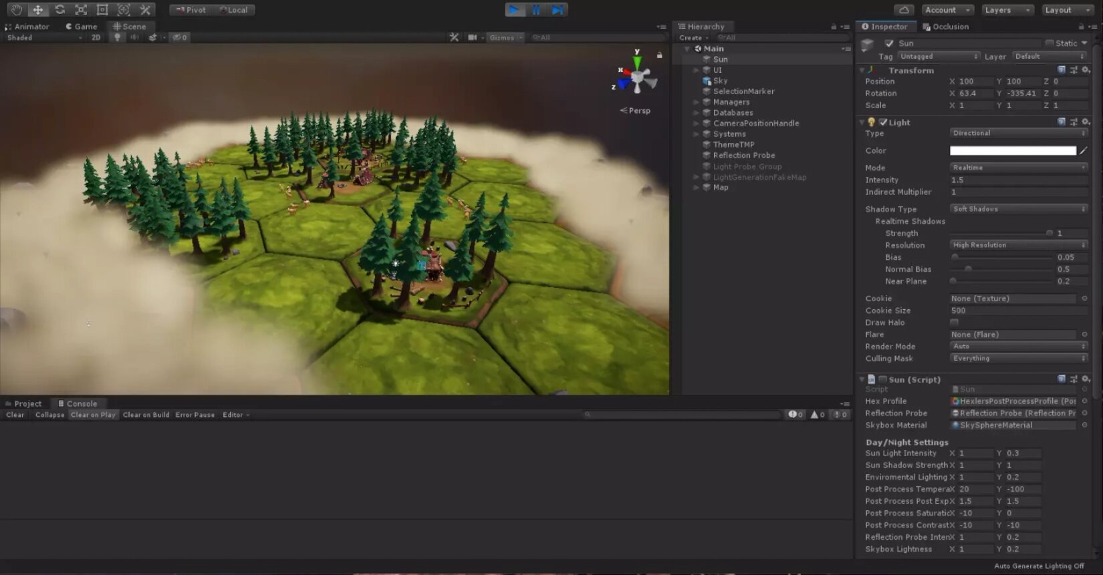Click the Step forward button
This screenshot has height=575, width=1103.
pyautogui.click(x=557, y=10)
